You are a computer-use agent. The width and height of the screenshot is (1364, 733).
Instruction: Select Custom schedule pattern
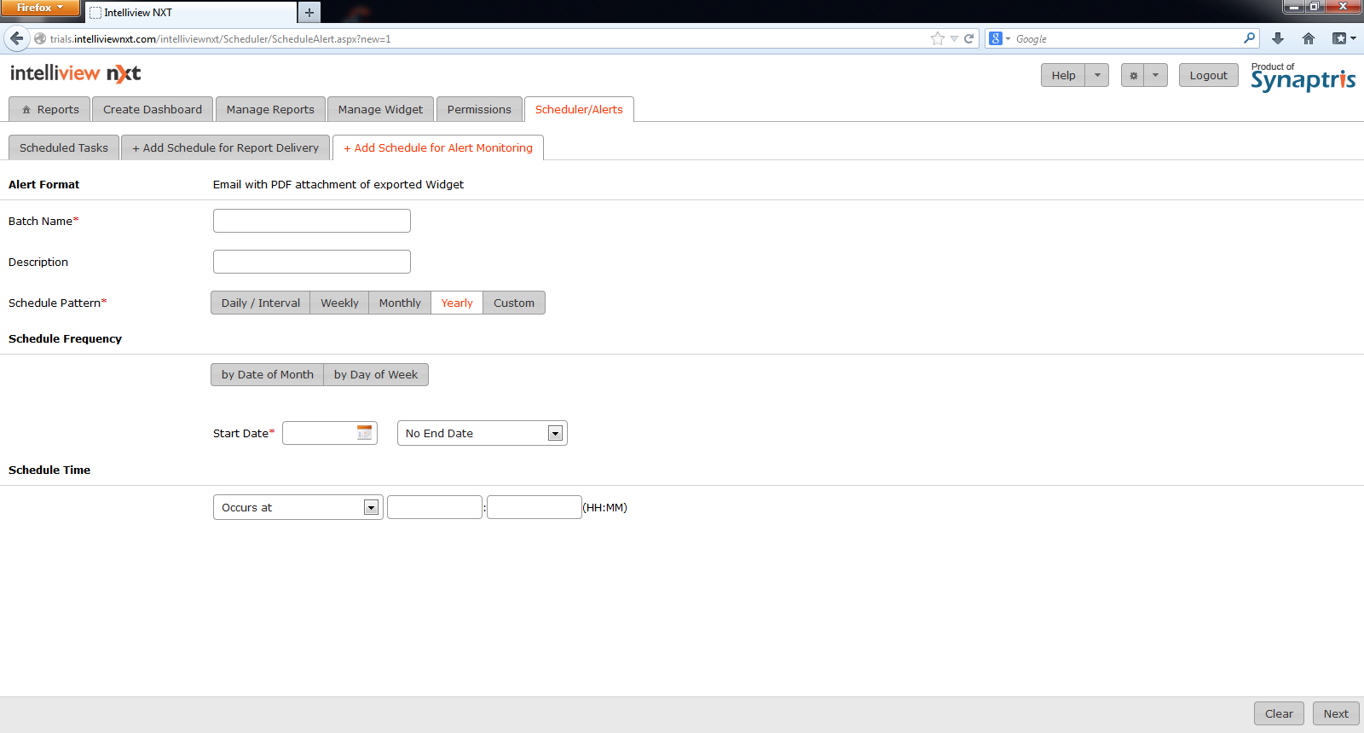pos(514,303)
